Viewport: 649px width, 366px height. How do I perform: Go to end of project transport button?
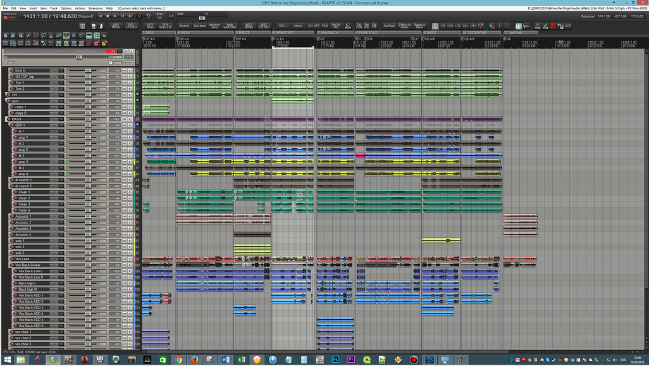click(130, 16)
